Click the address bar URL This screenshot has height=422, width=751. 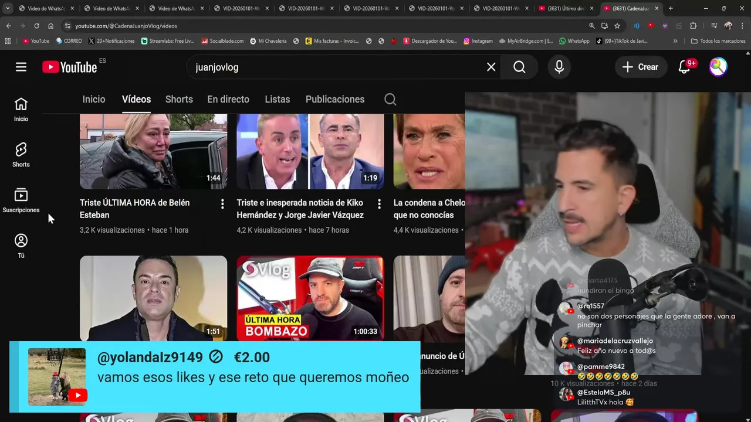click(x=126, y=26)
